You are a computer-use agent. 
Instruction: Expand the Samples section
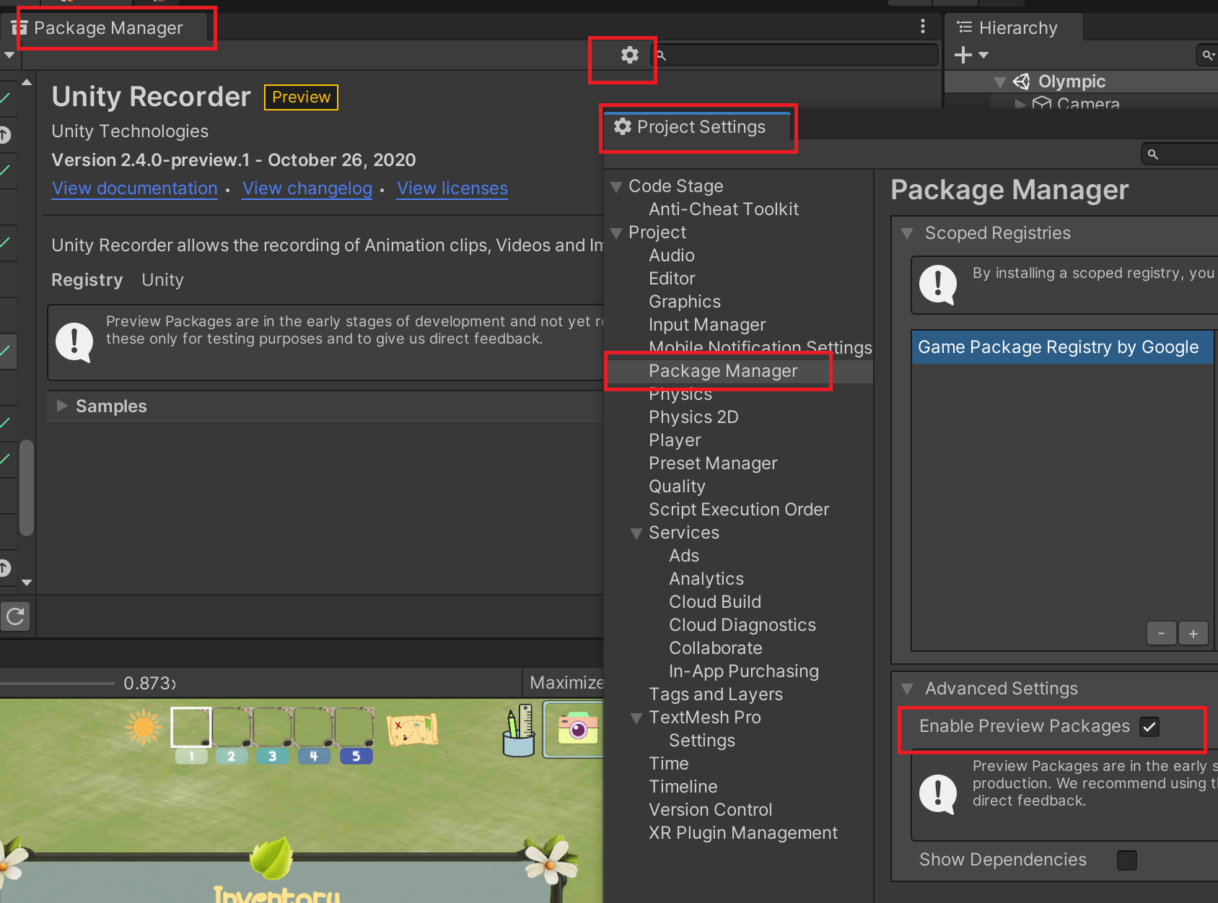point(62,406)
